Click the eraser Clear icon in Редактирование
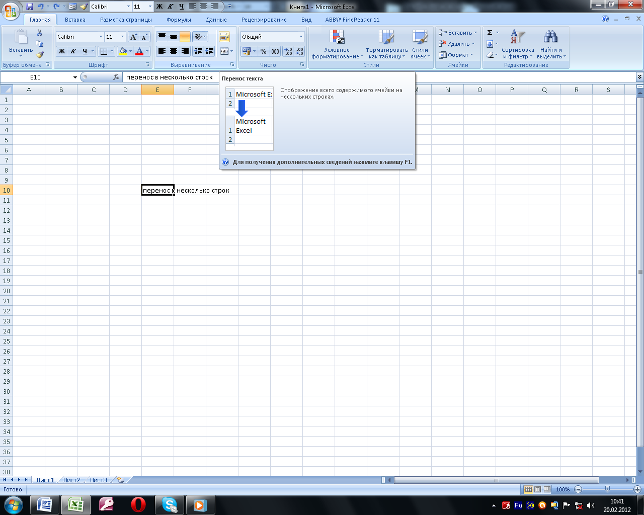The image size is (644, 515). pyautogui.click(x=490, y=55)
